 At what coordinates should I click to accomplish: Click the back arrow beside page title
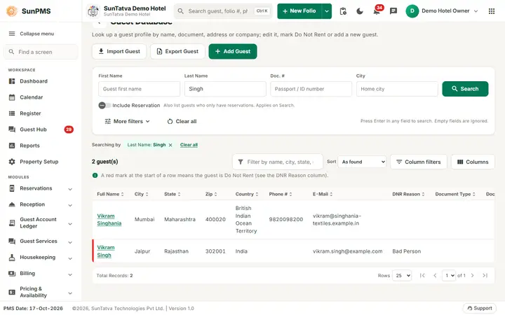(x=99, y=22)
